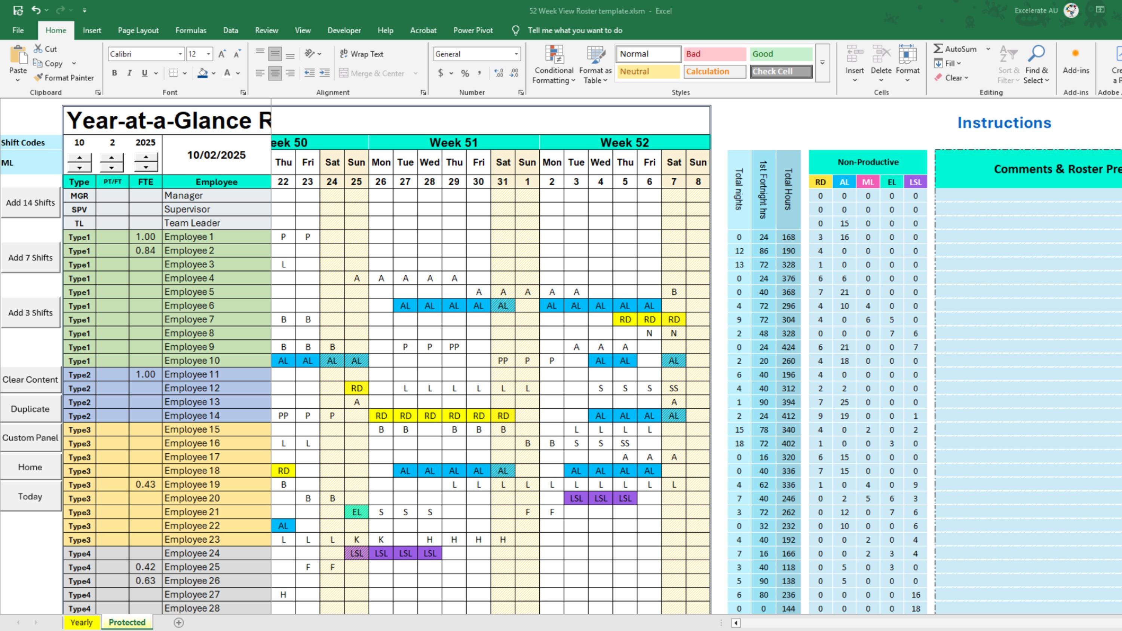Open the Number Format dropdown
1122x631 pixels.
516,53
